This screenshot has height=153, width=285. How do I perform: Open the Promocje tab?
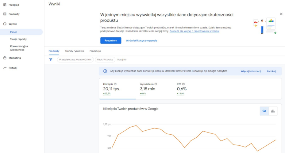[x=95, y=51]
